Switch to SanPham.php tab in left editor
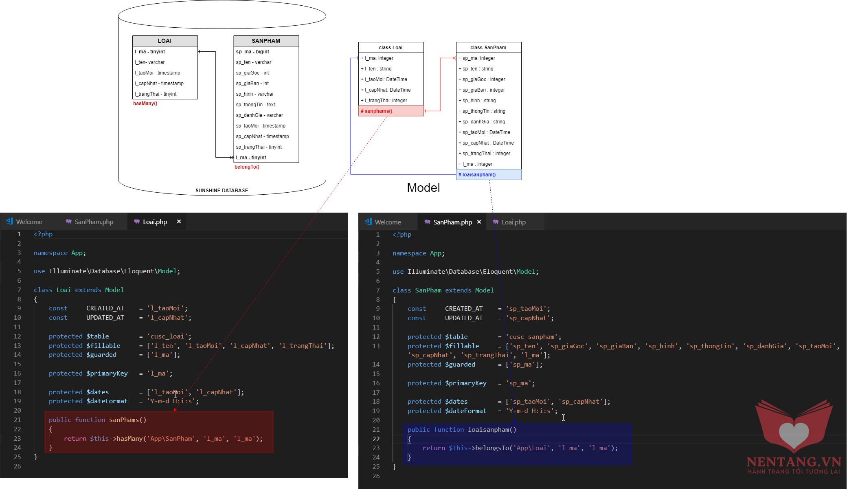Image resolution: width=847 pixels, height=490 pixels. (94, 222)
